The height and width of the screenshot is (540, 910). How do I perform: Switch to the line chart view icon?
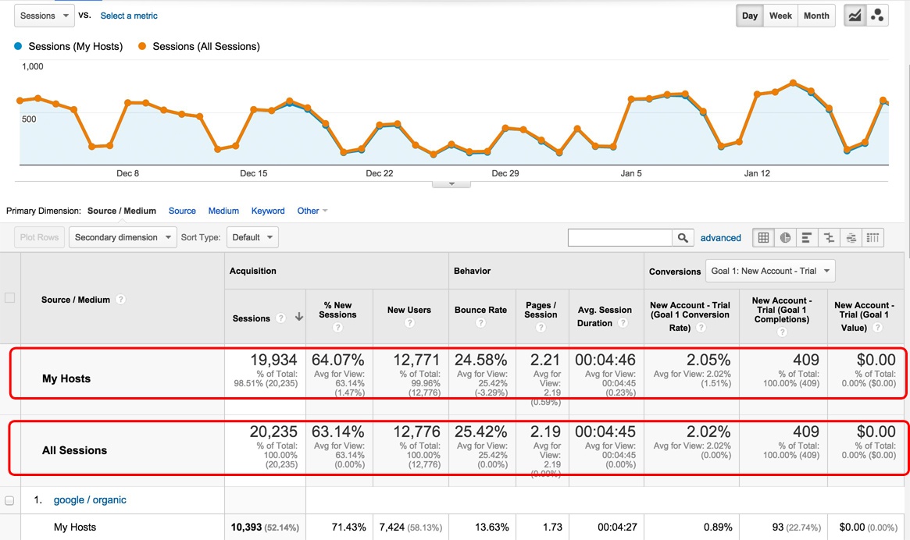pos(855,16)
